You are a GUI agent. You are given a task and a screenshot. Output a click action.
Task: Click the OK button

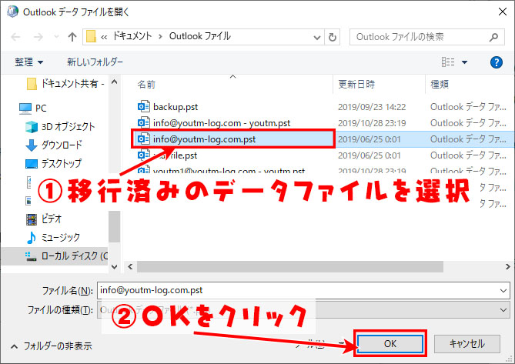point(390,344)
